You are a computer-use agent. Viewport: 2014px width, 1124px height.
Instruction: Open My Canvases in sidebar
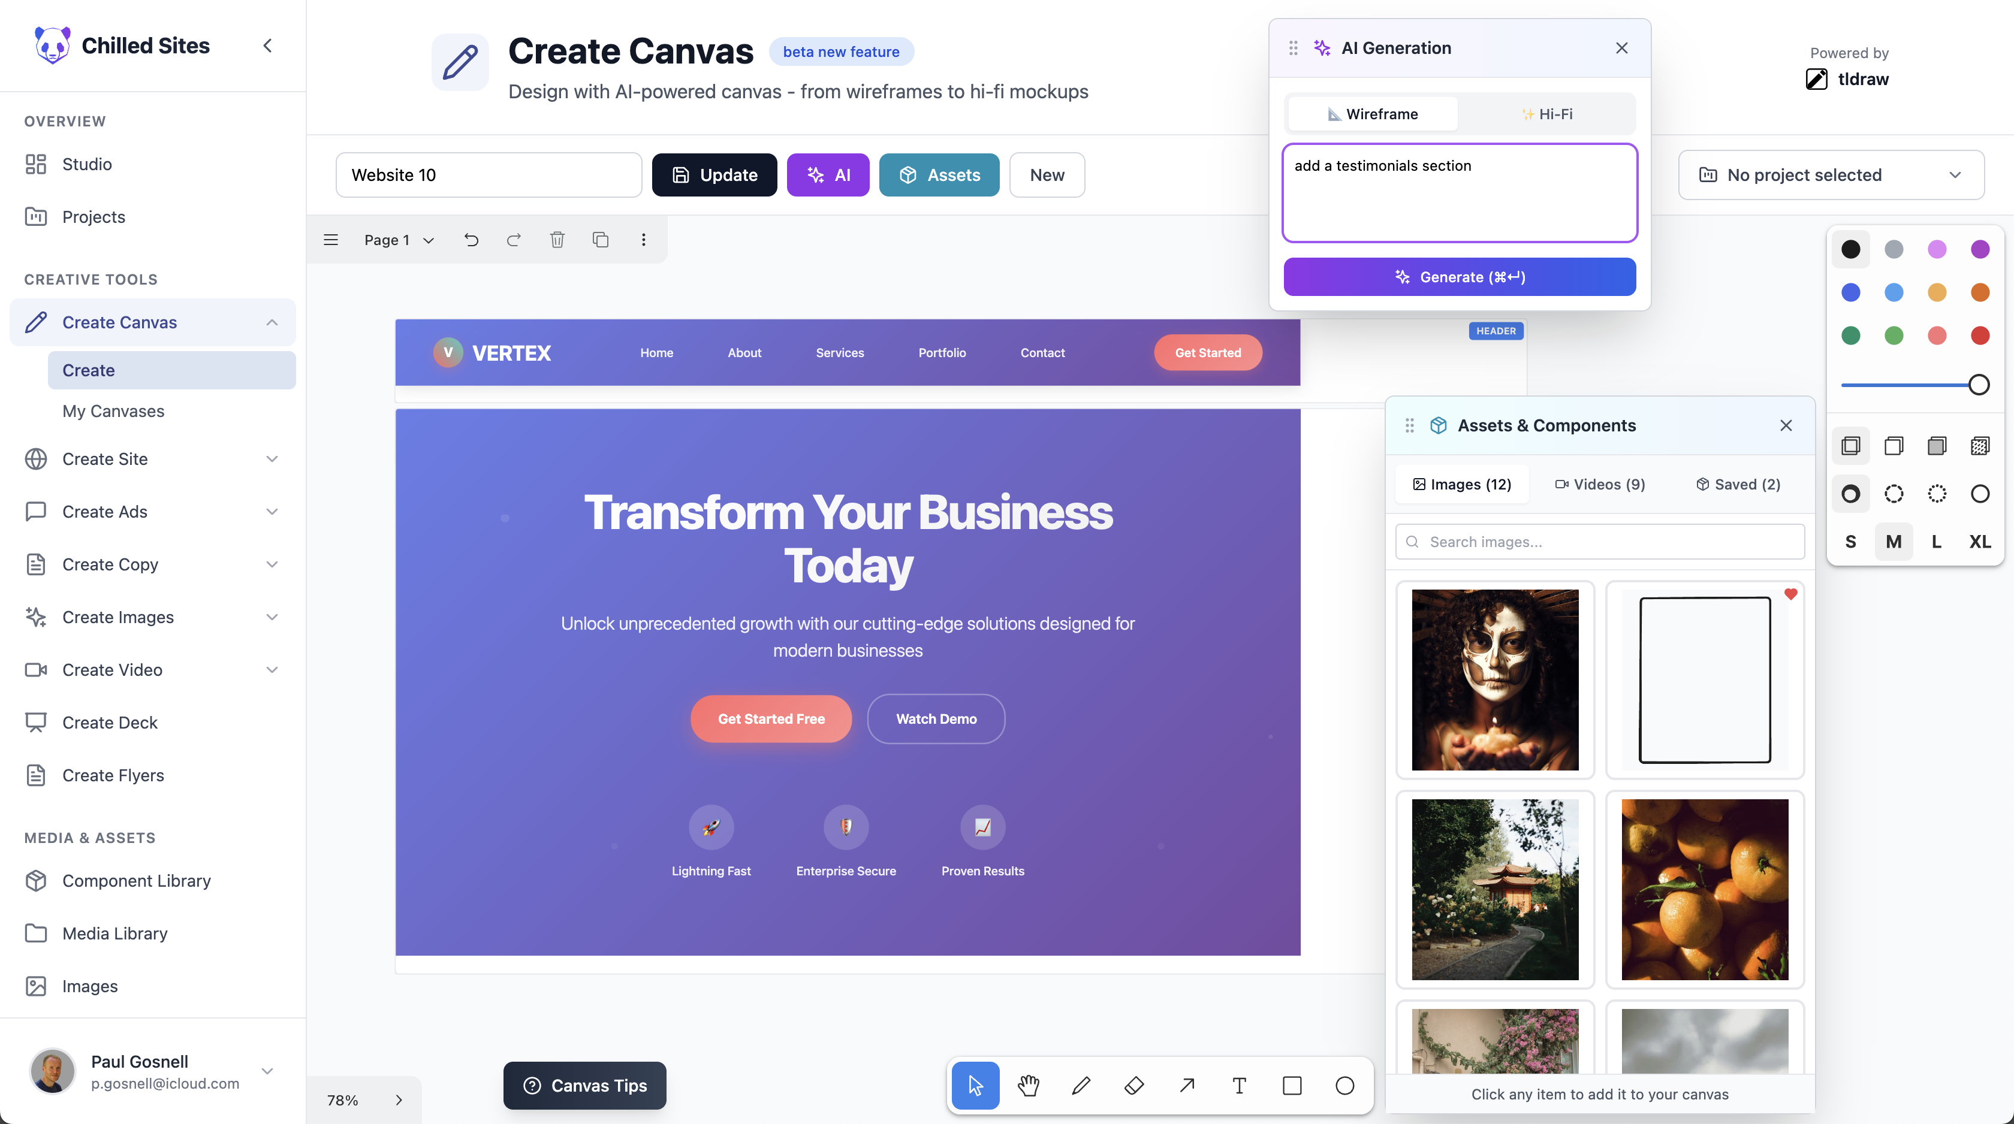pos(113,411)
